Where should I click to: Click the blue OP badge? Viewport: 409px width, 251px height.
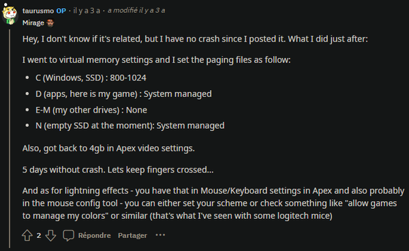(x=61, y=11)
